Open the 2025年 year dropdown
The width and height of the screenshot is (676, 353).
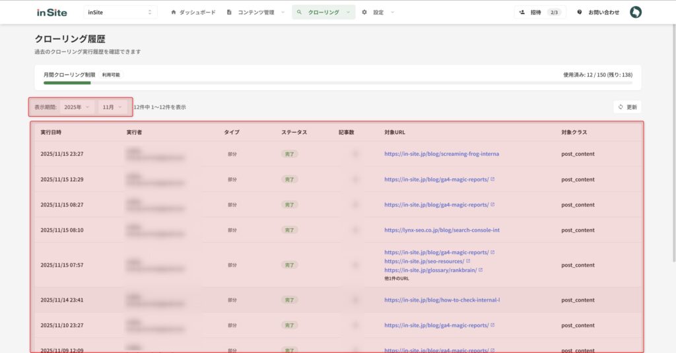pos(77,107)
